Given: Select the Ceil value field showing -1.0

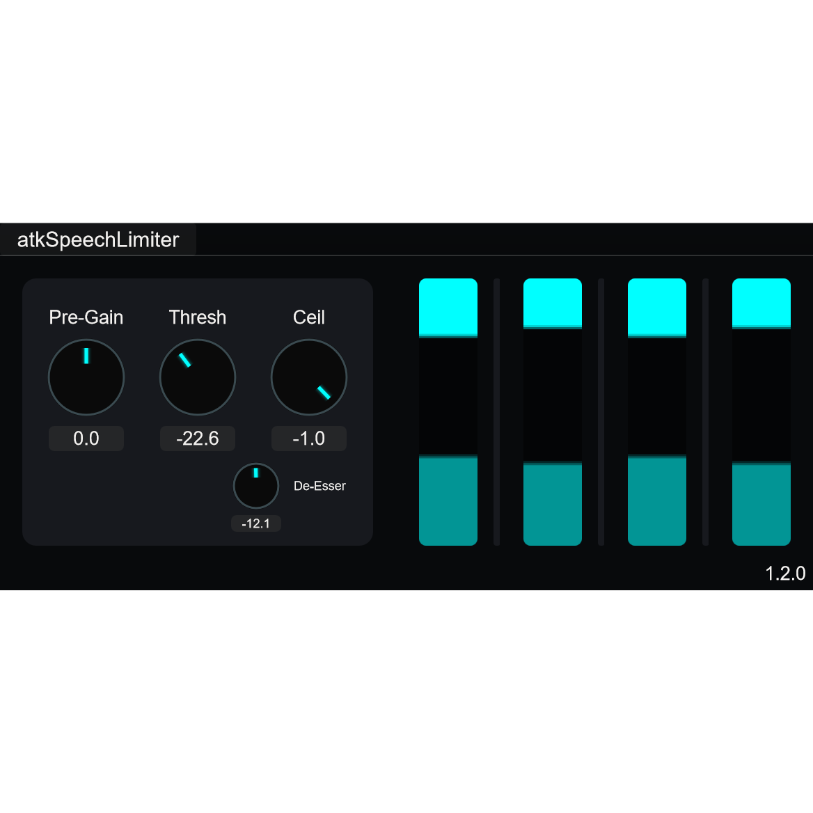Looking at the screenshot, I should click(x=309, y=439).
